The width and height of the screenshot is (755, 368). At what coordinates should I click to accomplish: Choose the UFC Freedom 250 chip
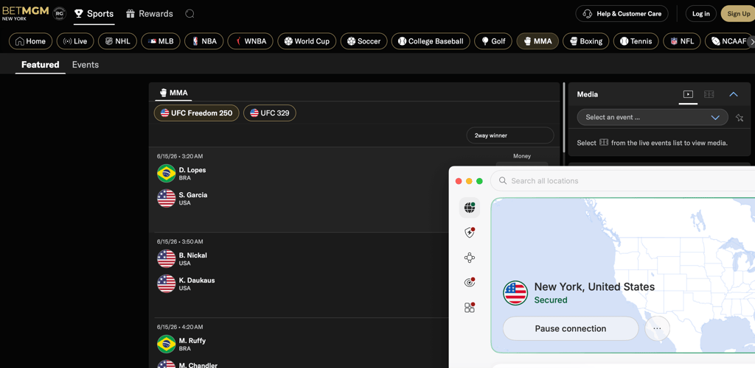click(x=196, y=113)
